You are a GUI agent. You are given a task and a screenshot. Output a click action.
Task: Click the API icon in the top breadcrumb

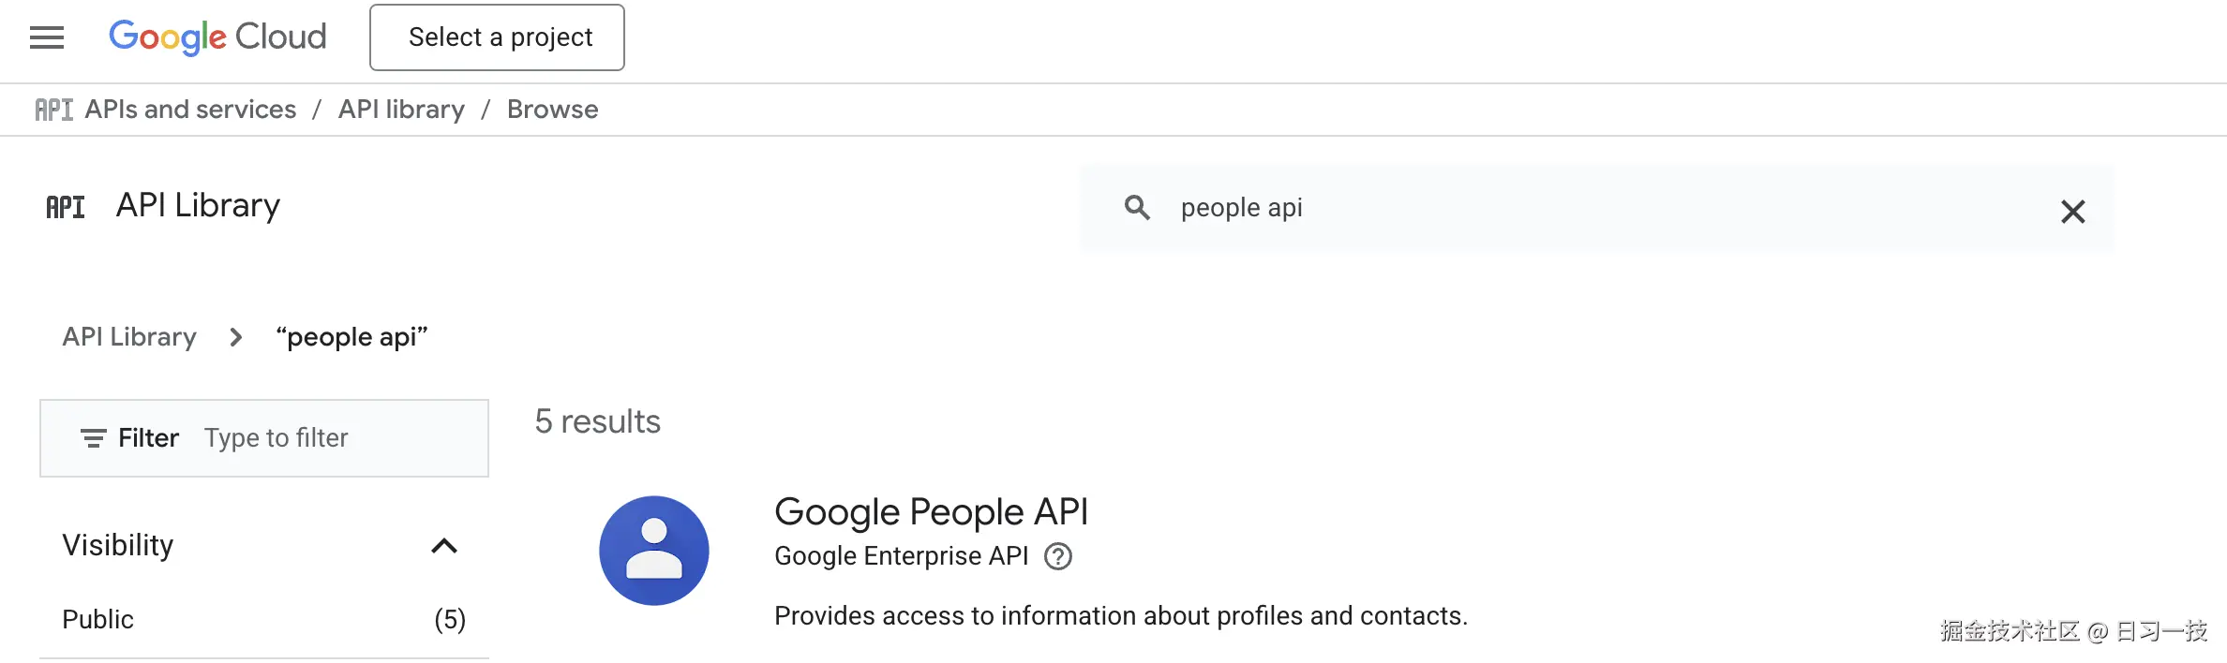(53, 109)
